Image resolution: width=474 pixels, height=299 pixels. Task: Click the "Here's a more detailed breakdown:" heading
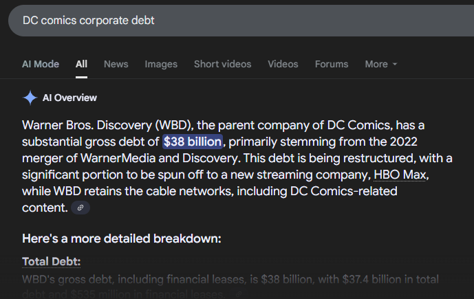[120, 239]
